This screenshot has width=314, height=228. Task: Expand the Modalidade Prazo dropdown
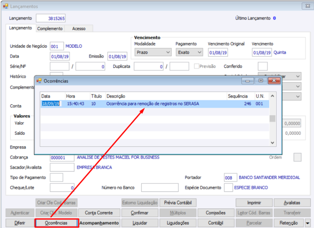(x=153, y=52)
